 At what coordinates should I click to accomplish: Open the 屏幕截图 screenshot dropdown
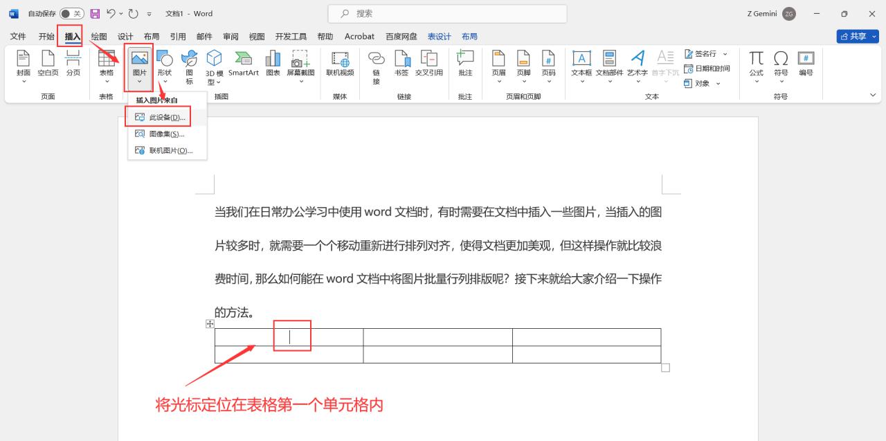[x=300, y=67]
